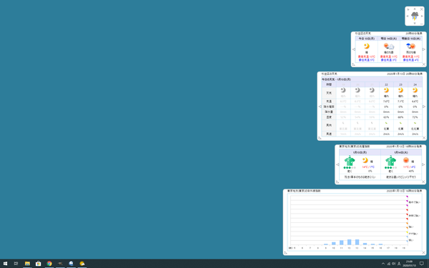Screen dimensions: 429x268
Task: Open the Windows Start menu
Action: [5, 264]
